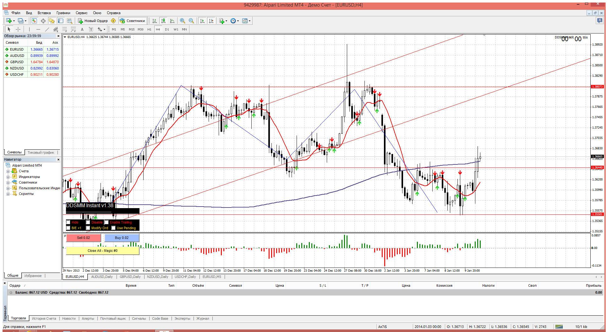Open the Сервис menu
Viewport: 607px width, 332px height.
[x=81, y=13]
